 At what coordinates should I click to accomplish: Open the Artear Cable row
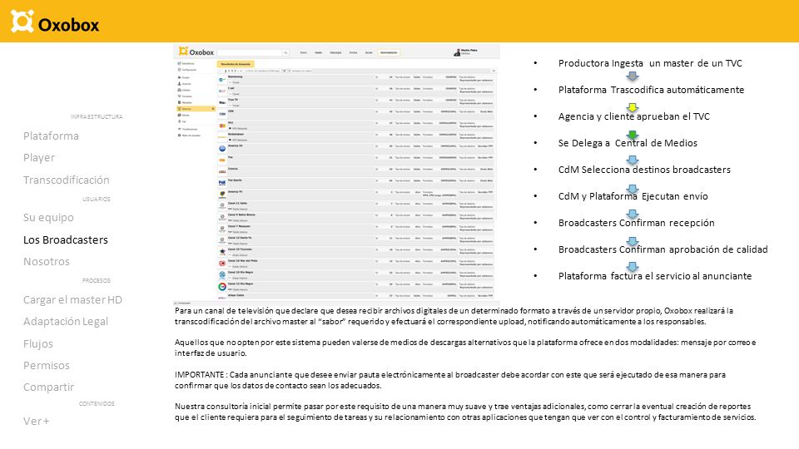[x=356, y=296]
